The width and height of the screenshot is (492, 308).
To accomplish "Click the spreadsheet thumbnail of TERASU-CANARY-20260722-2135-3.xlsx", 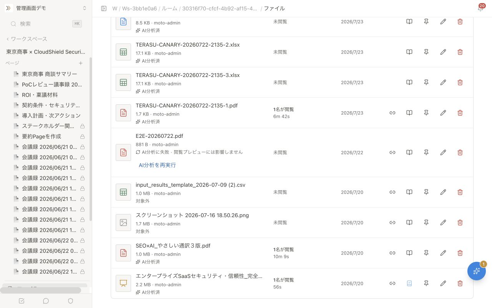I will pyautogui.click(x=123, y=82).
